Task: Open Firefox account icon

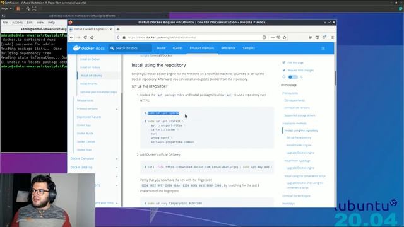Action: tap(324, 37)
